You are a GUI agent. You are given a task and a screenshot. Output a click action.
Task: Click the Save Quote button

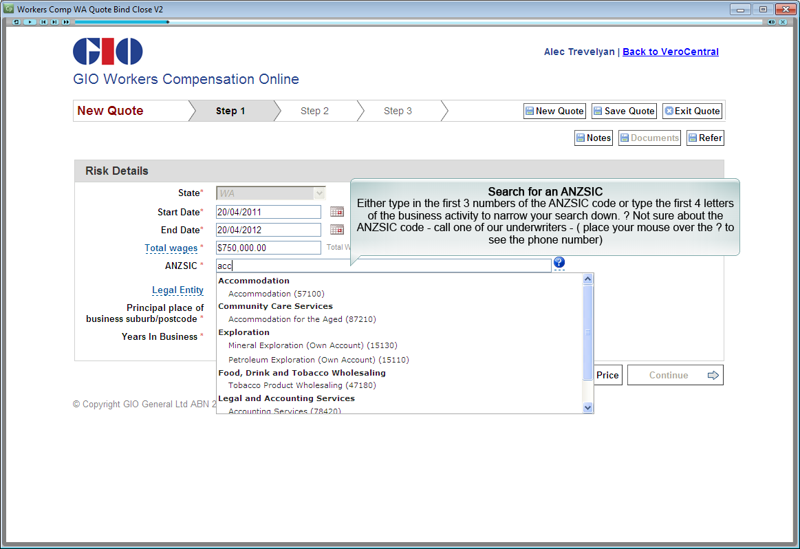click(625, 111)
